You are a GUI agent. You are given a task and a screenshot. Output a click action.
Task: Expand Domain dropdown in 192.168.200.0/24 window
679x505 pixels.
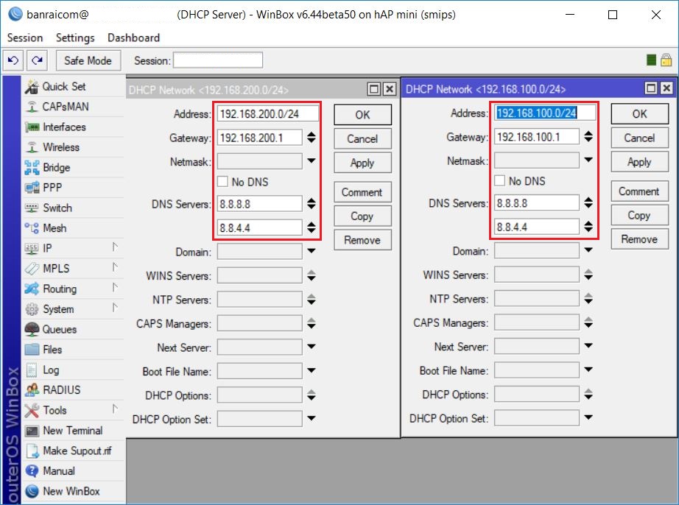(312, 251)
